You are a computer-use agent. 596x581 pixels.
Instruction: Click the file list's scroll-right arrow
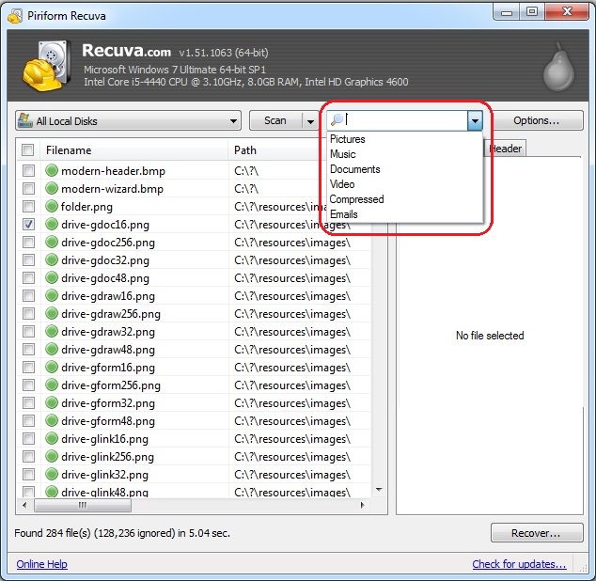362,506
